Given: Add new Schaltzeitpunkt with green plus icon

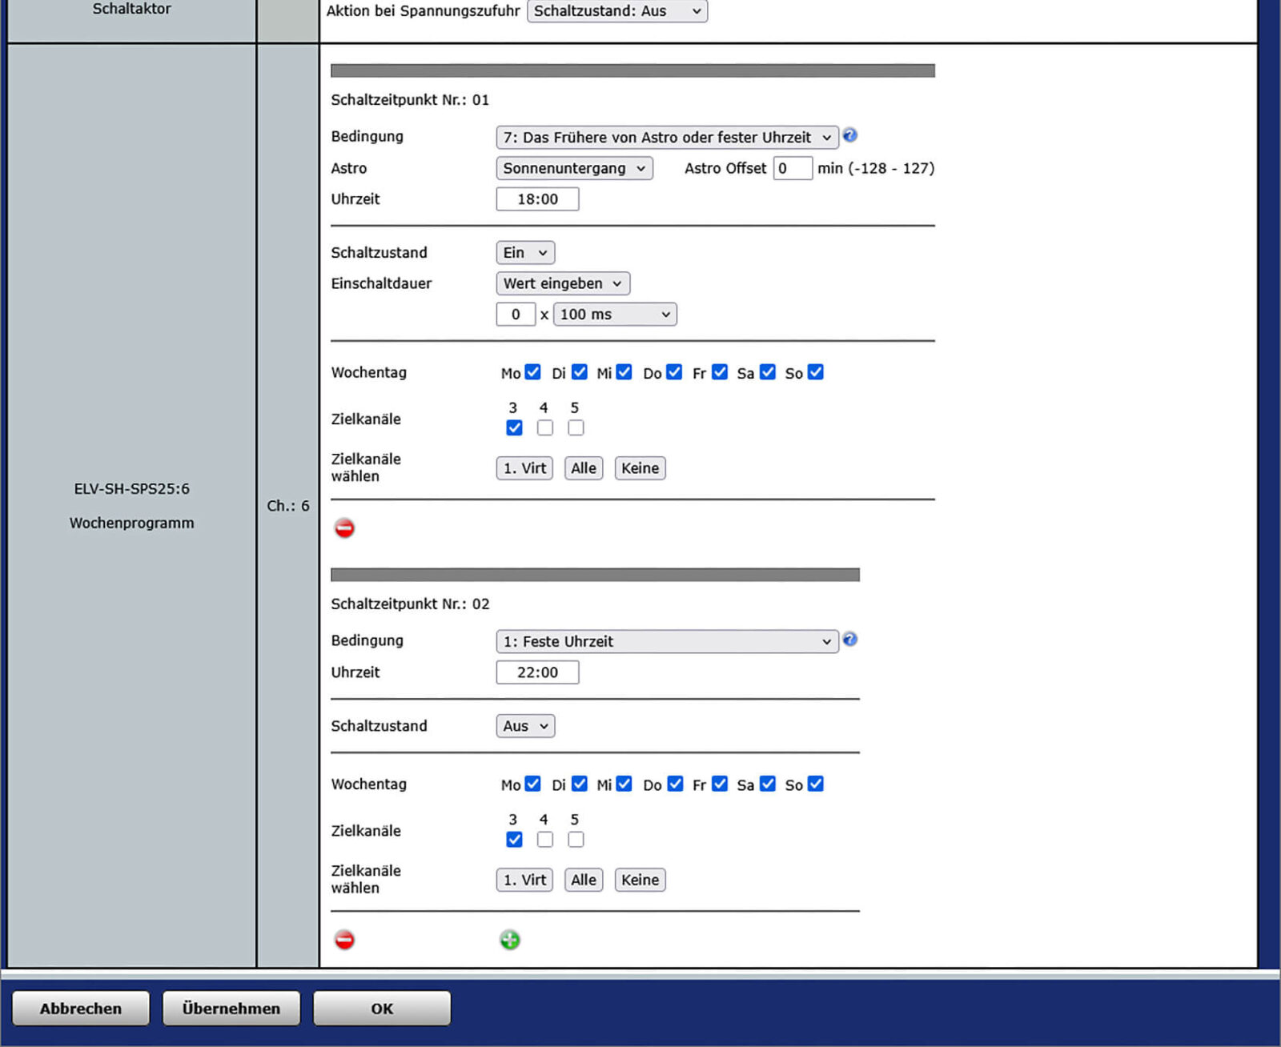Looking at the screenshot, I should click(510, 940).
